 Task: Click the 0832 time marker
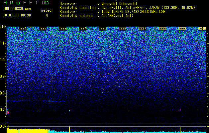coord(43,29)
